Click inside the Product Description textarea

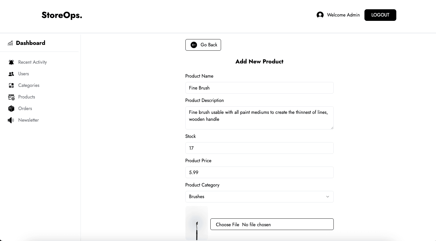click(x=259, y=118)
